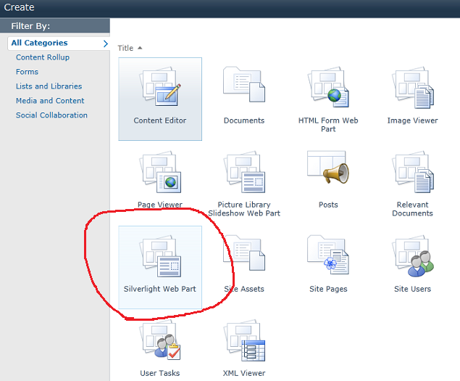Choose the Silverlight Web Part icon

click(160, 256)
